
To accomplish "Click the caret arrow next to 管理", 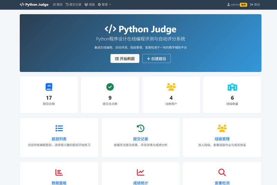I will click(110, 5).
